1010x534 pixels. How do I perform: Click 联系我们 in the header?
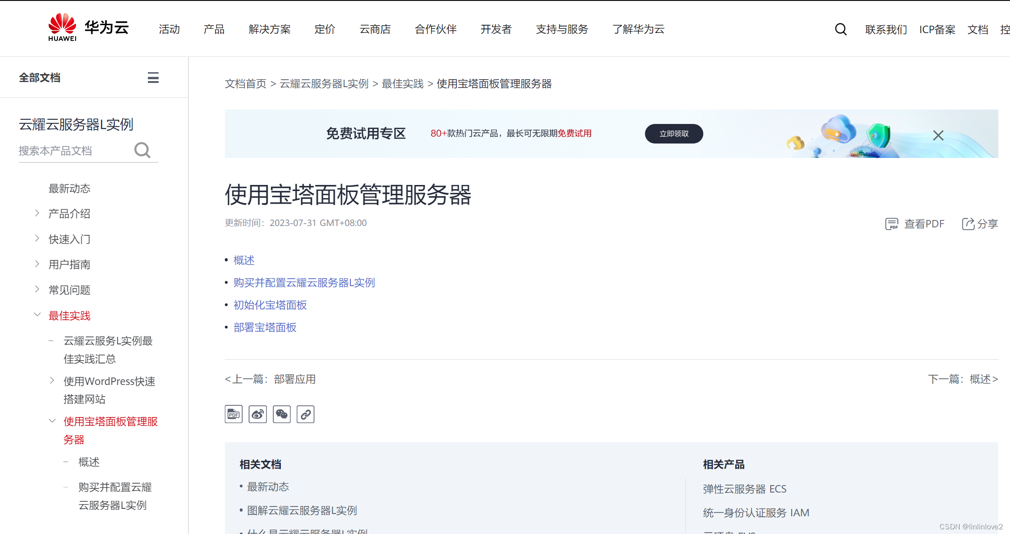click(x=886, y=30)
